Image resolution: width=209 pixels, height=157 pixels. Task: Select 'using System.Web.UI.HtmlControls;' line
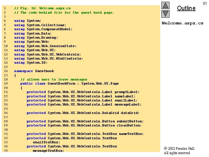[48, 59]
